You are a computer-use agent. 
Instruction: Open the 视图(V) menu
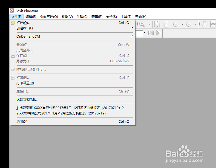[67, 17]
